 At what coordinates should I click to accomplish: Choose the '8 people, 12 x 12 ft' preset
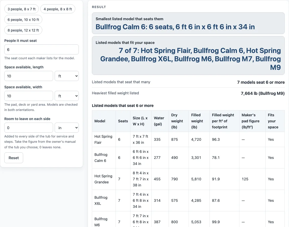coord(23,30)
